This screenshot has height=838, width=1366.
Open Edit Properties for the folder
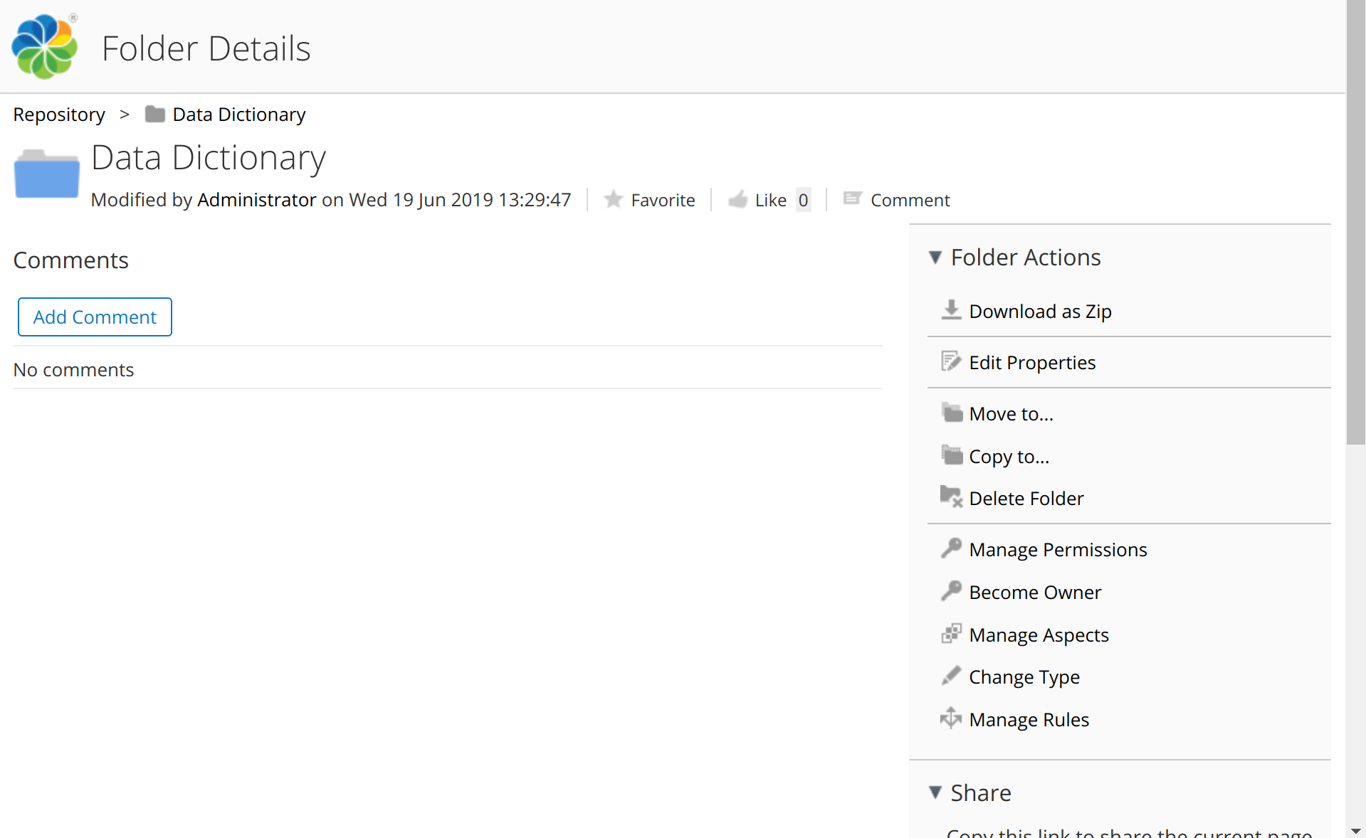(1032, 362)
